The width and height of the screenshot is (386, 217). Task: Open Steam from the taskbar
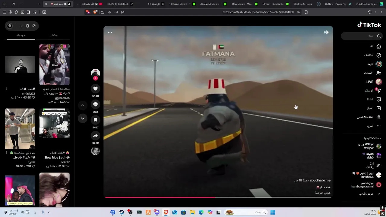coord(122,212)
